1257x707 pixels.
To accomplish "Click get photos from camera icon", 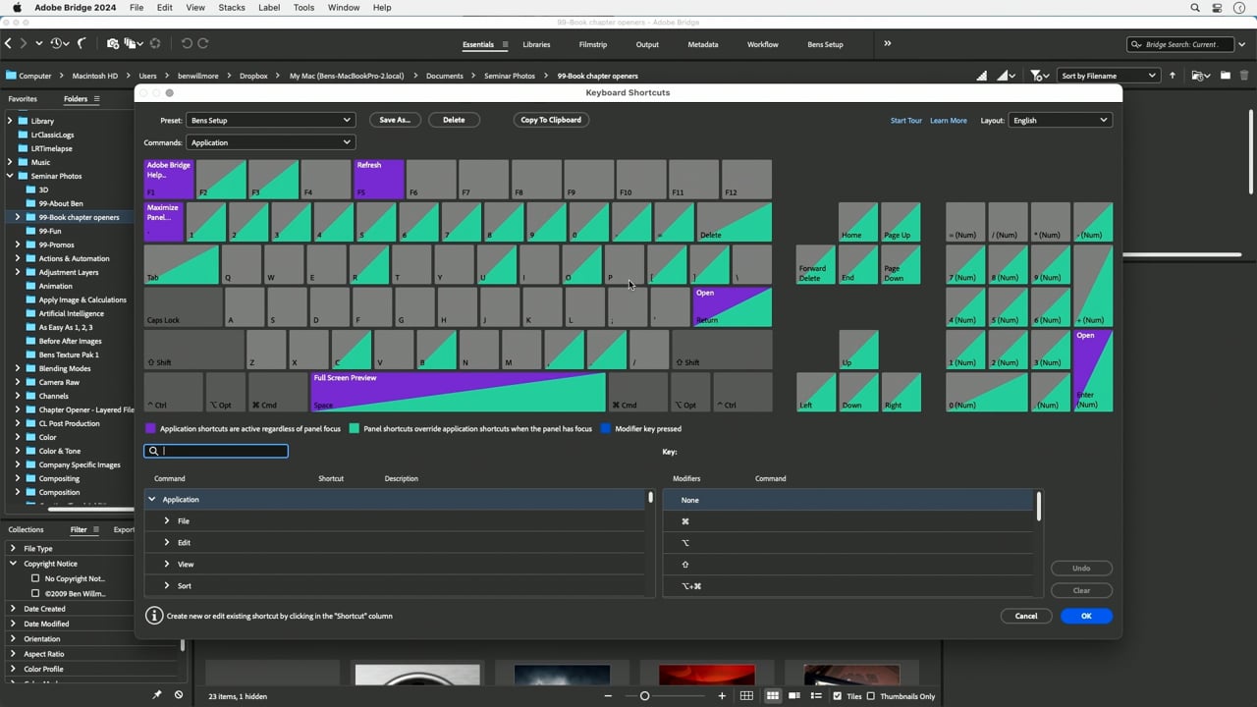I will (113, 43).
